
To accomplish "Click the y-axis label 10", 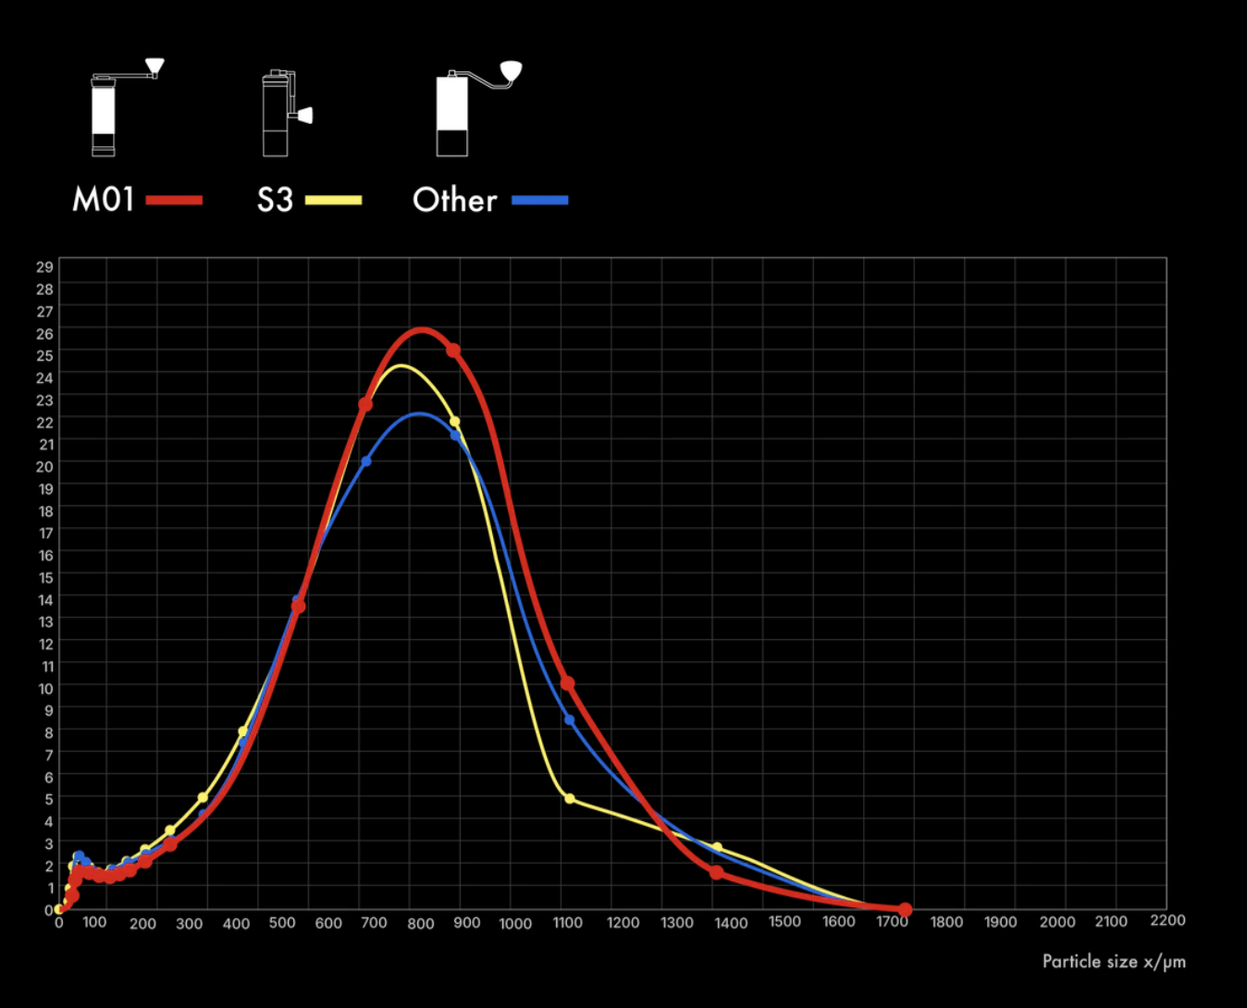I will 44,689.
